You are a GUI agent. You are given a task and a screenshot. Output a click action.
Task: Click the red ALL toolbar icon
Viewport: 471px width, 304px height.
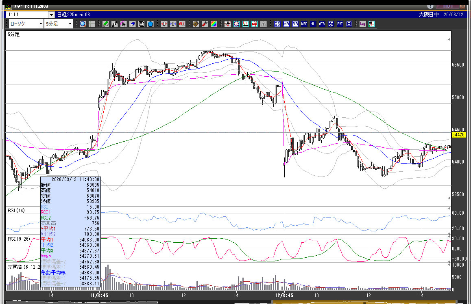(182, 24)
